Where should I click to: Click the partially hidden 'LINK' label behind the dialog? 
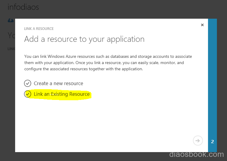(11, 49)
